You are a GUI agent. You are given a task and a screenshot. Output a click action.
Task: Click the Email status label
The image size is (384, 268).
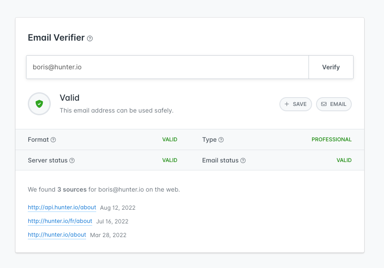pos(220,160)
